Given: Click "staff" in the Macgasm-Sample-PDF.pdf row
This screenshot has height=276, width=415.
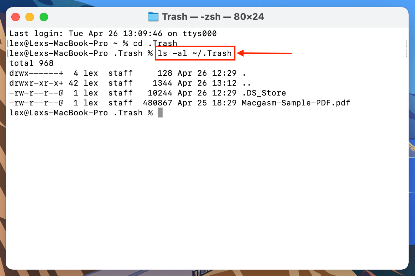Looking at the screenshot, I should 121,103.
